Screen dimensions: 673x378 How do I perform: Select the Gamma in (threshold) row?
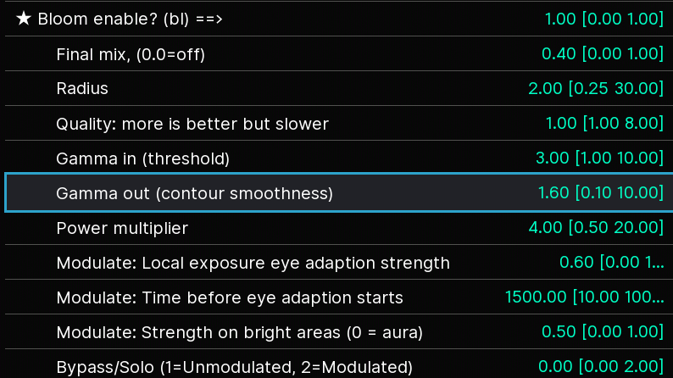339,158
